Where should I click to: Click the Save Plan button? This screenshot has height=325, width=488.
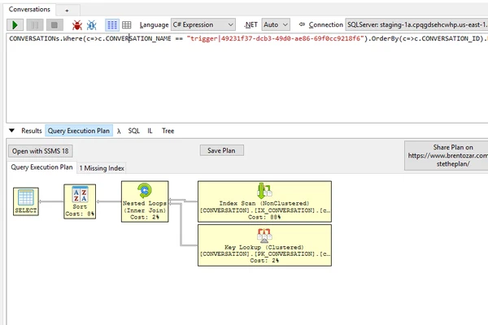click(221, 150)
